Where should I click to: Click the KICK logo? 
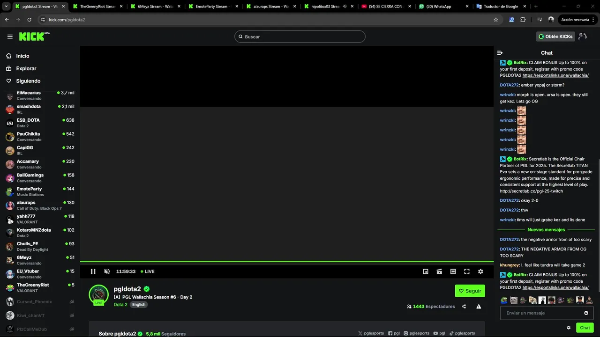pyautogui.click(x=34, y=37)
